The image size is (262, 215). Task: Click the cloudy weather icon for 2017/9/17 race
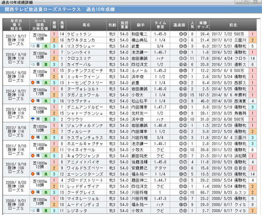pos(33,46)
